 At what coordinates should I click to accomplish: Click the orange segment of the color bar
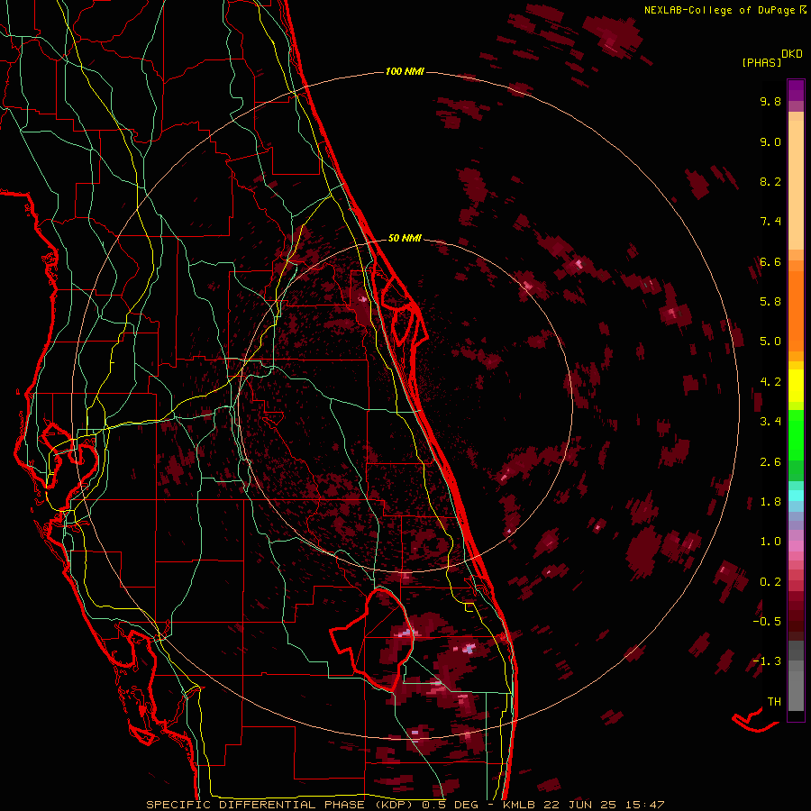[796, 310]
